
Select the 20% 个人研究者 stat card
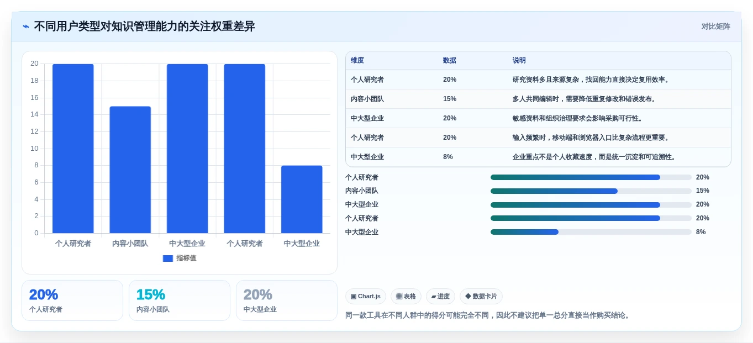(x=72, y=300)
